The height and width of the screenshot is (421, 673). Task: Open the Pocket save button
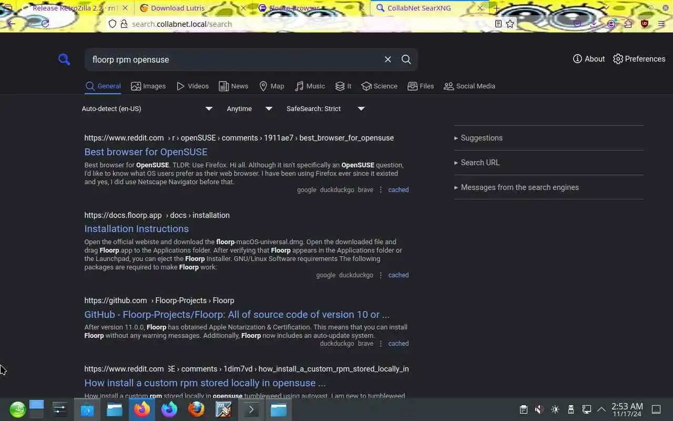point(577,24)
